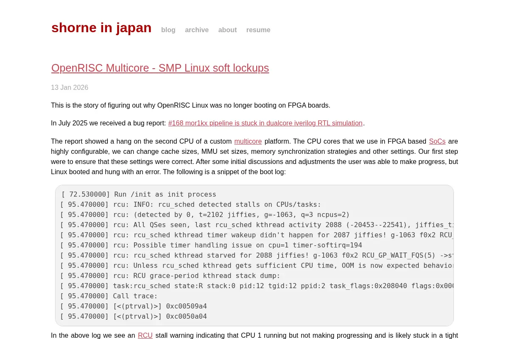This screenshot has height=339, width=509.
Task: Click the '0xc0050a04' trace address line
Action: (x=134, y=317)
